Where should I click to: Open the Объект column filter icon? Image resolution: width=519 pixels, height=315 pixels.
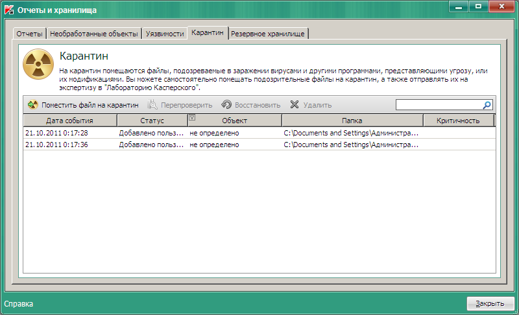pyautogui.click(x=192, y=117)
